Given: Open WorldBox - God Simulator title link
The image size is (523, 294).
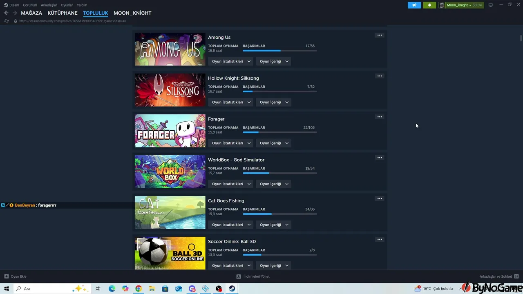Looking at the screenshot, I should tap(236, 160).
